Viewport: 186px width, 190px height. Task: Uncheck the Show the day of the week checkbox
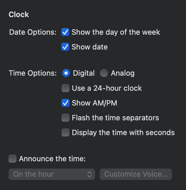pos(66,32)
